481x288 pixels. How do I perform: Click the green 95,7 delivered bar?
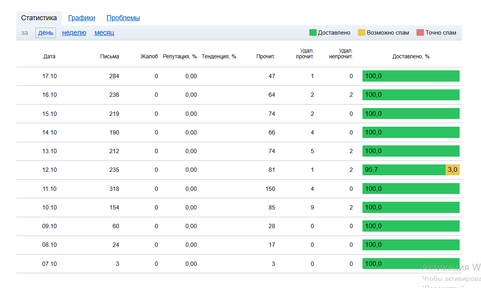(x=404, y=170)
